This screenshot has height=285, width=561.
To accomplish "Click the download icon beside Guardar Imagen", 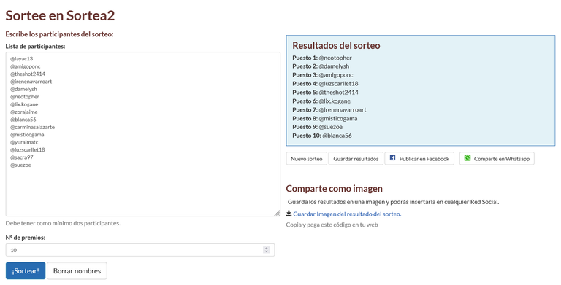I will click(x=289, y=214).
